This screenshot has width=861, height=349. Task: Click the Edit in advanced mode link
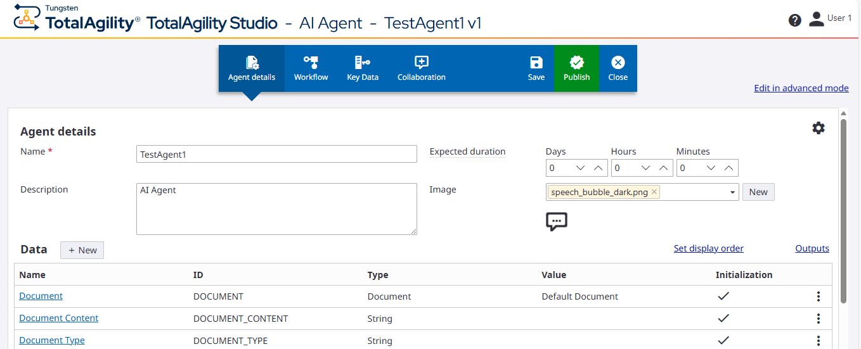coord(801,88)
